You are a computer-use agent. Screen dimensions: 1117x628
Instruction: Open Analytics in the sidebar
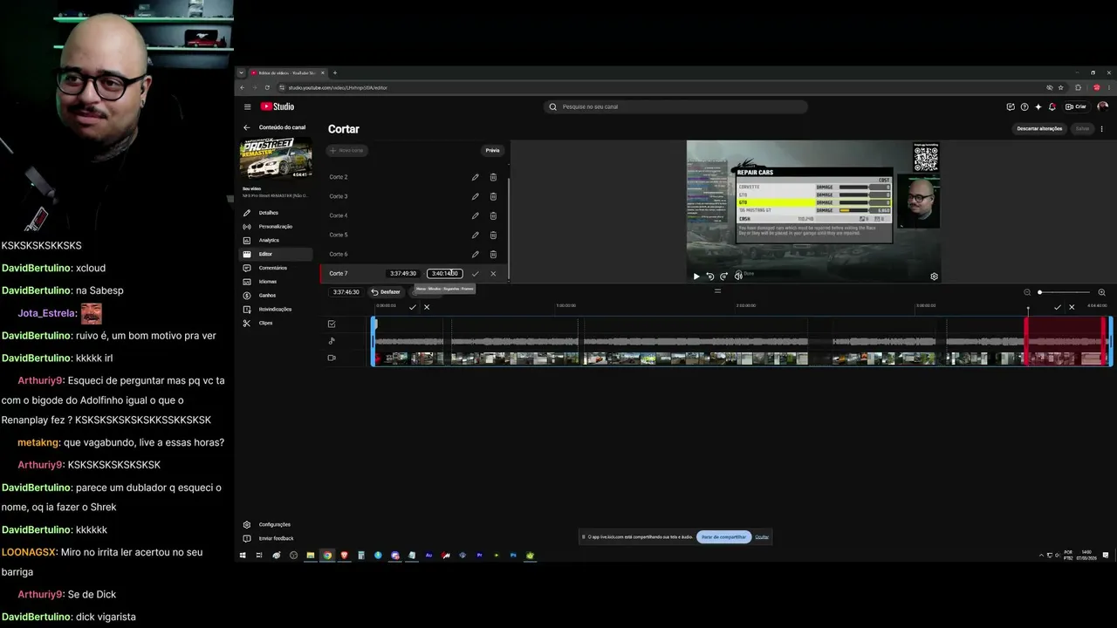[x=275, y=241]
